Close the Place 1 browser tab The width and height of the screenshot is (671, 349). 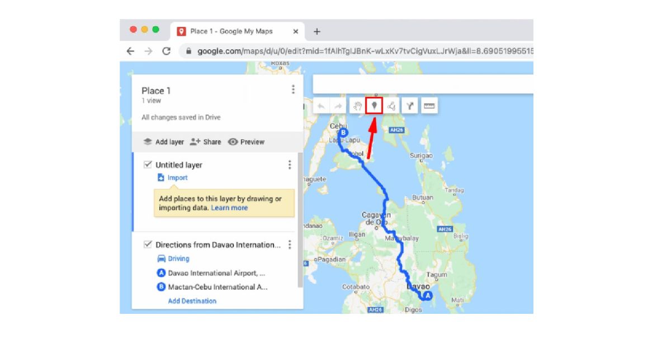pyautogui.click(x=296, y=31)
